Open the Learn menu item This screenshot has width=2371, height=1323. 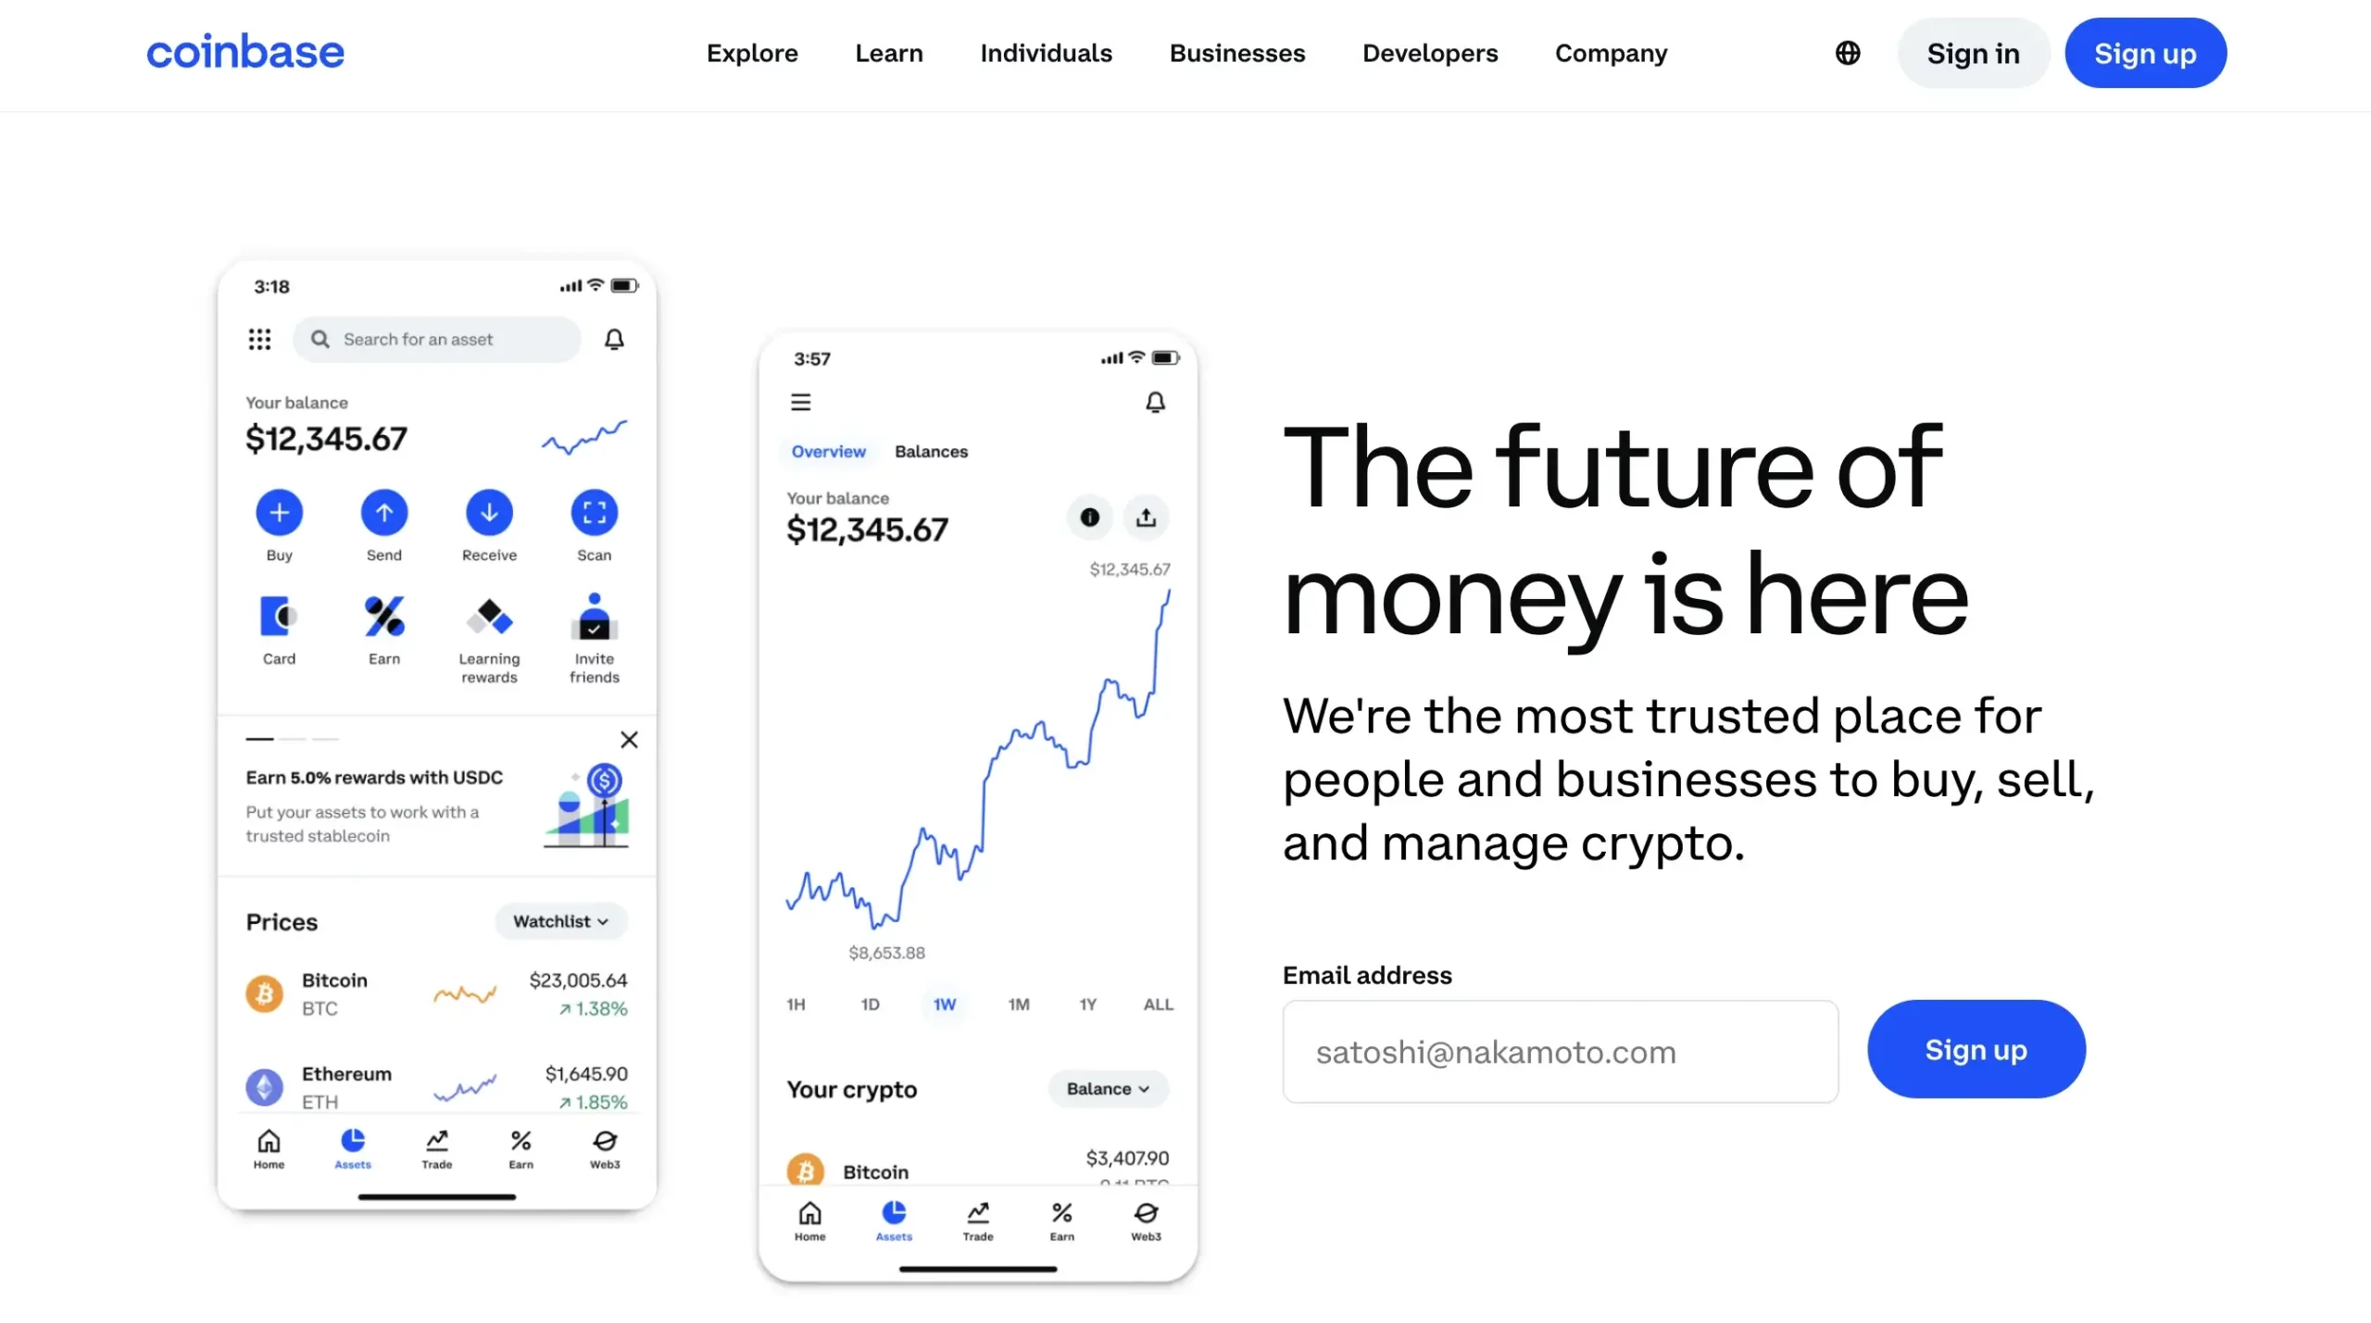(x=889, y=52)
